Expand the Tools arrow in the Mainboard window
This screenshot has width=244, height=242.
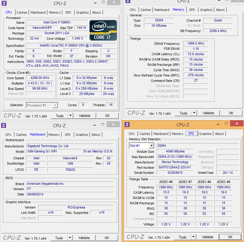(x=70, y=238)
